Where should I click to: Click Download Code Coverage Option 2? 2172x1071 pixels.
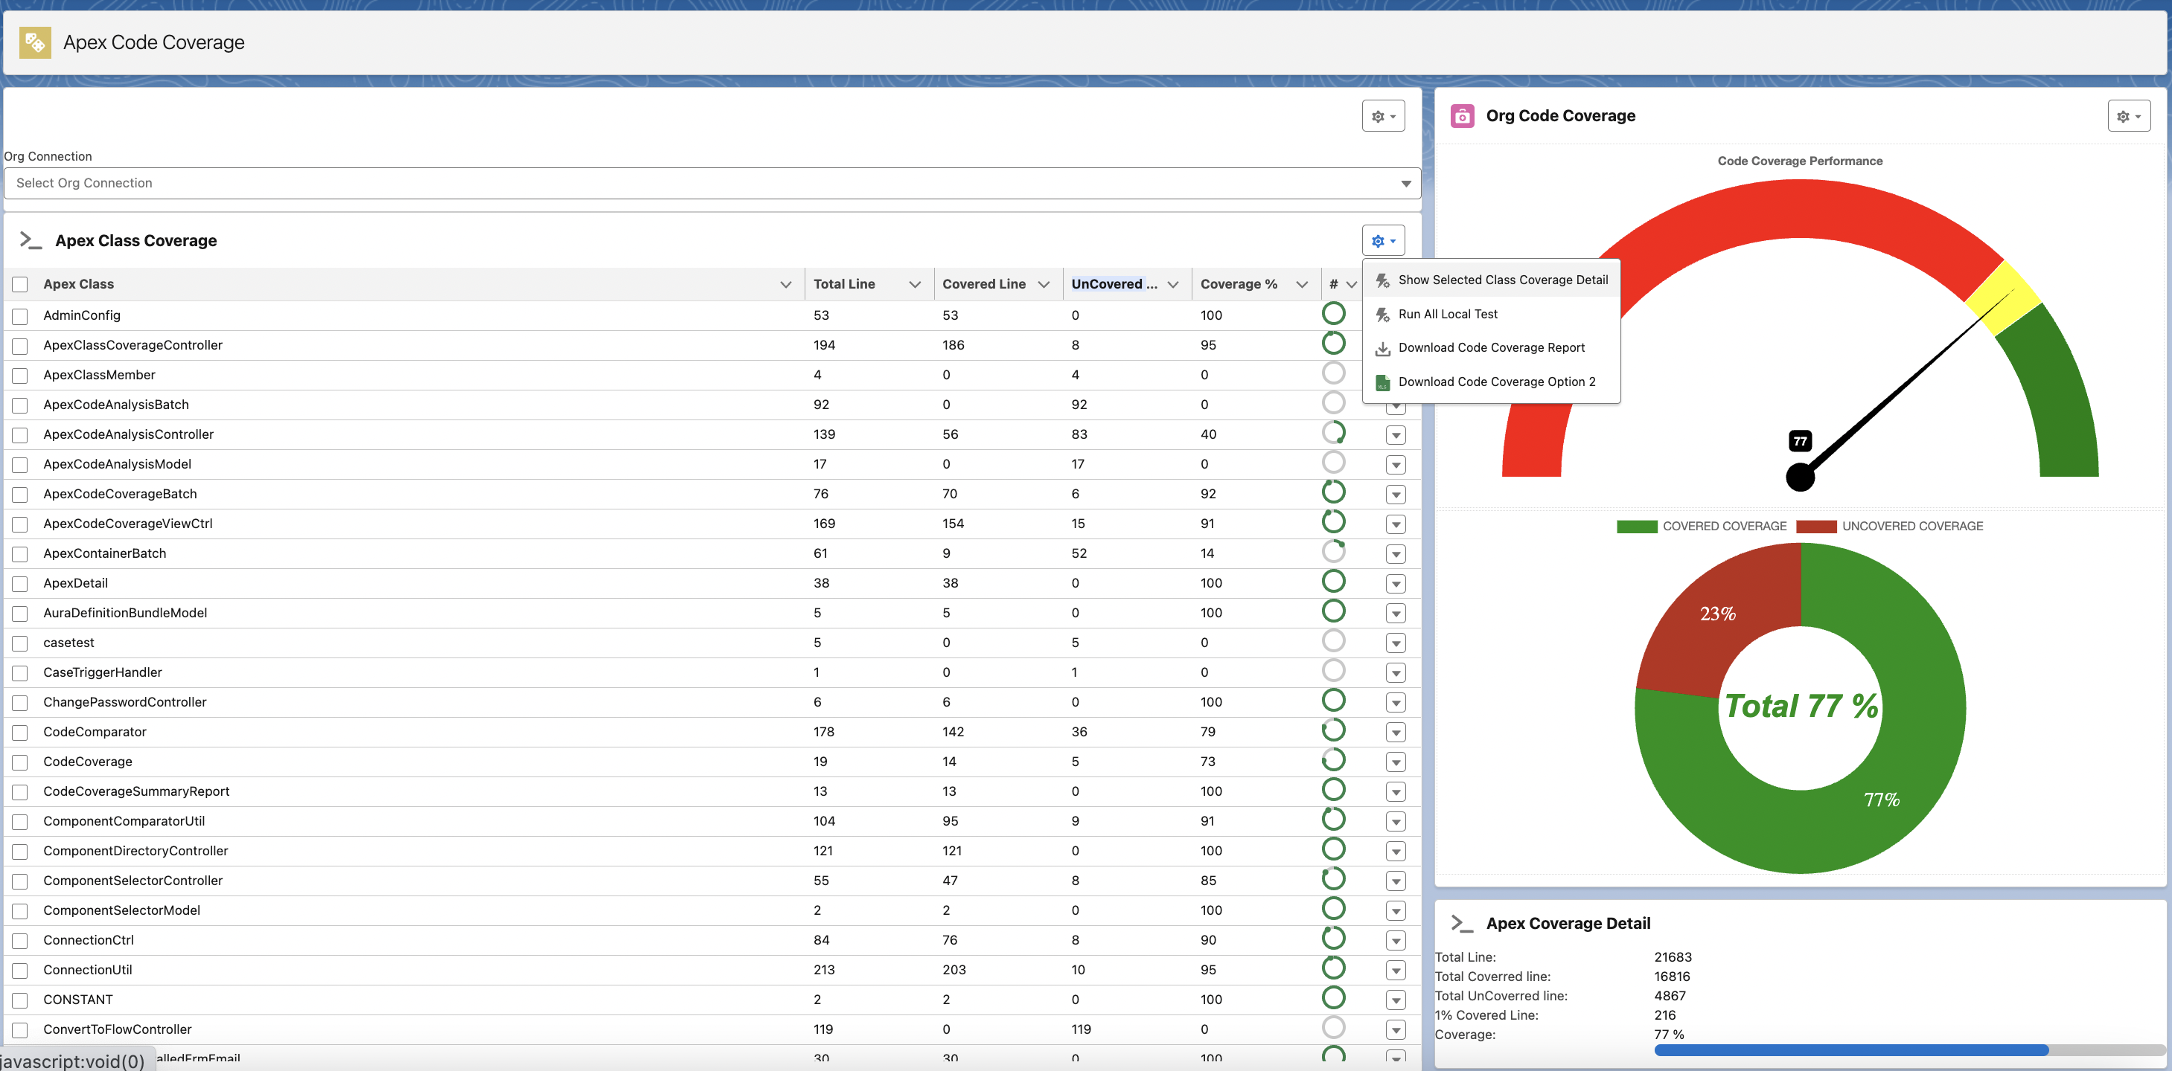click(x=1496, y=382)
